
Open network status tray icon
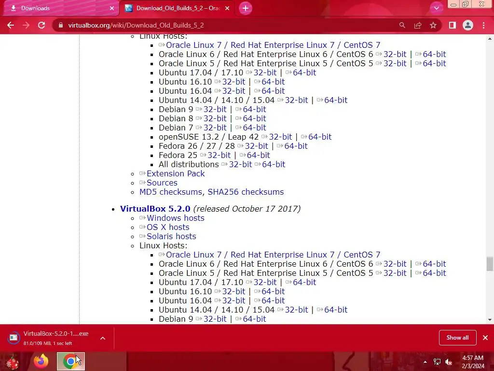(437, 362)
